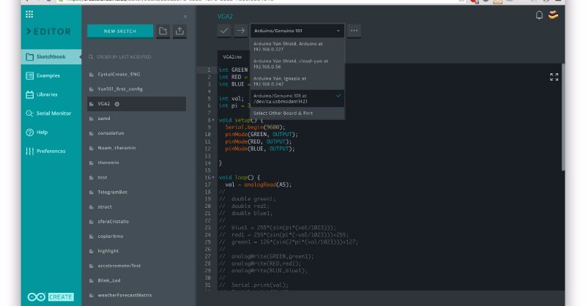
Task: Click the import sketch upload icon
Action: (x=179, y=31)
